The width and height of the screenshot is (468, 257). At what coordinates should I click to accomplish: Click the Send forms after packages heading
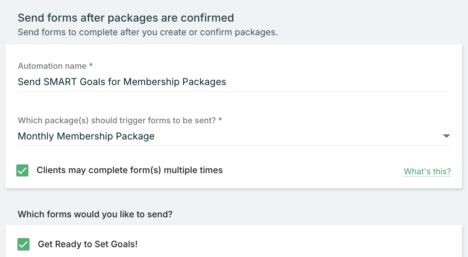click(x=126, y=18)
